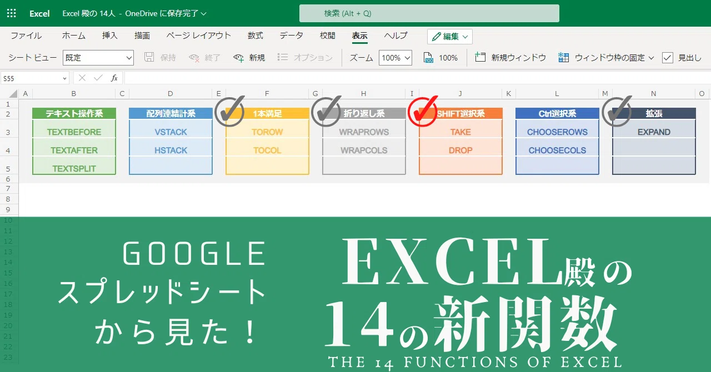This screenshot has height=372, width=711.
Task: Open the ファイル menu
Action: [26, 36]
